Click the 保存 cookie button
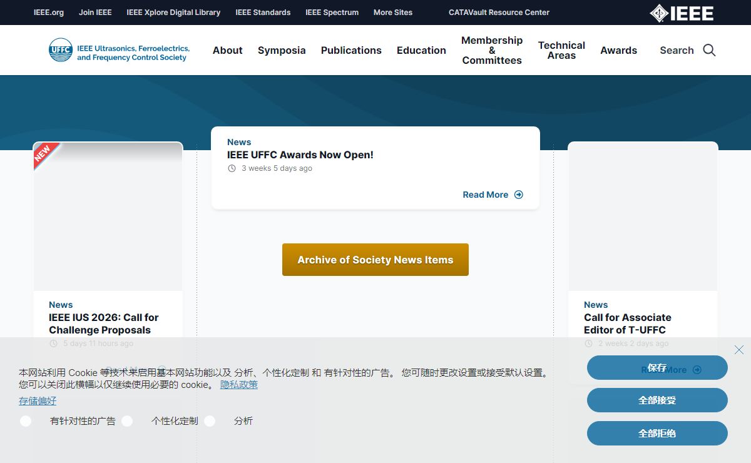751x463 pixels. [657, 368]
